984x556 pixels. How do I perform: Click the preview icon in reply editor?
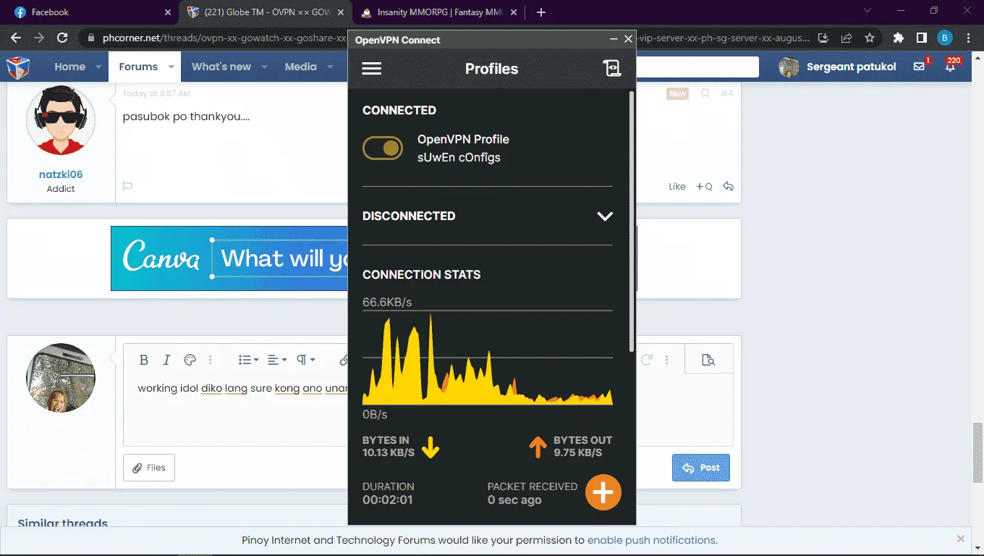[x=708, y=360]
